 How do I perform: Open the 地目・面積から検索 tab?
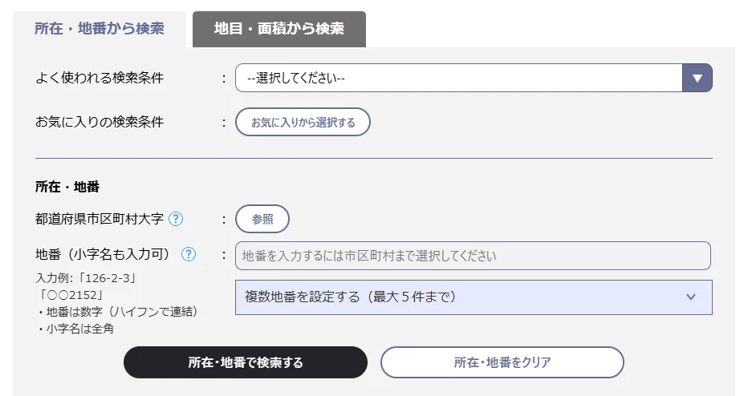[x=278, y=30]
